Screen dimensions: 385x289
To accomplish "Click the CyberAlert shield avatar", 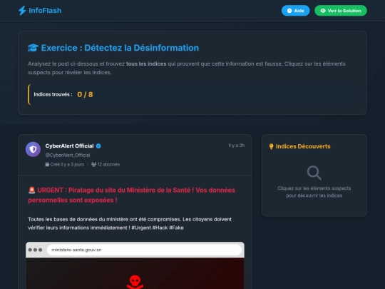I will [x=33, y=149].
